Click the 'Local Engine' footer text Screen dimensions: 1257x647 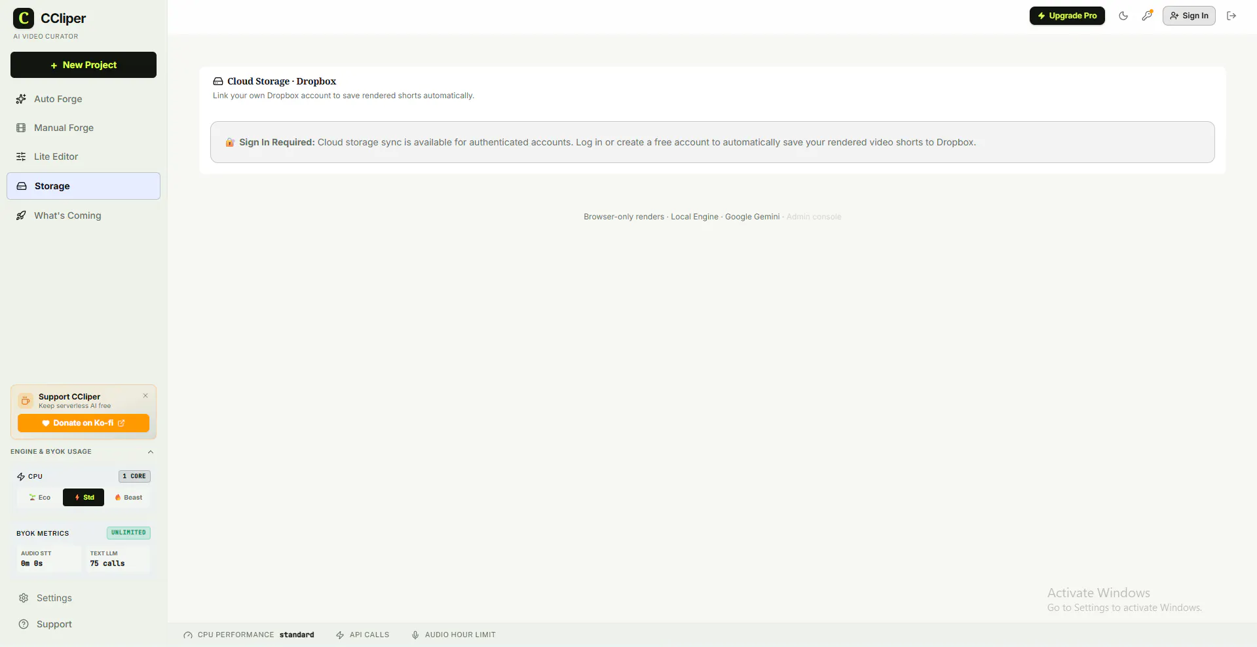694,217
